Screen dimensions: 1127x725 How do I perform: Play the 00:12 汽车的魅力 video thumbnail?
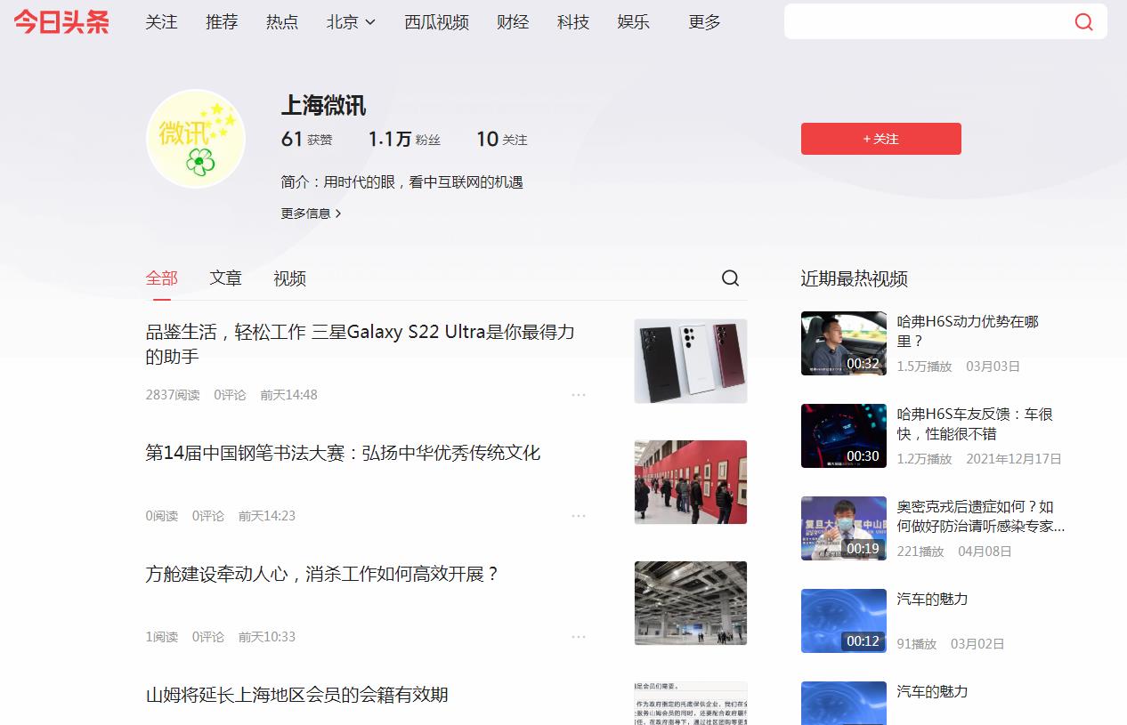coord(844,621)
